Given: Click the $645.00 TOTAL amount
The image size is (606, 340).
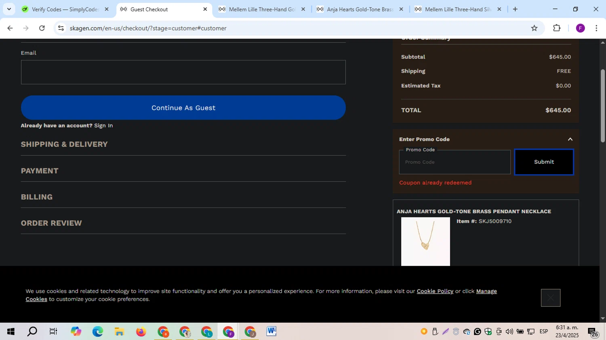Looking at the screenshot, I should [x=558, y=110].
